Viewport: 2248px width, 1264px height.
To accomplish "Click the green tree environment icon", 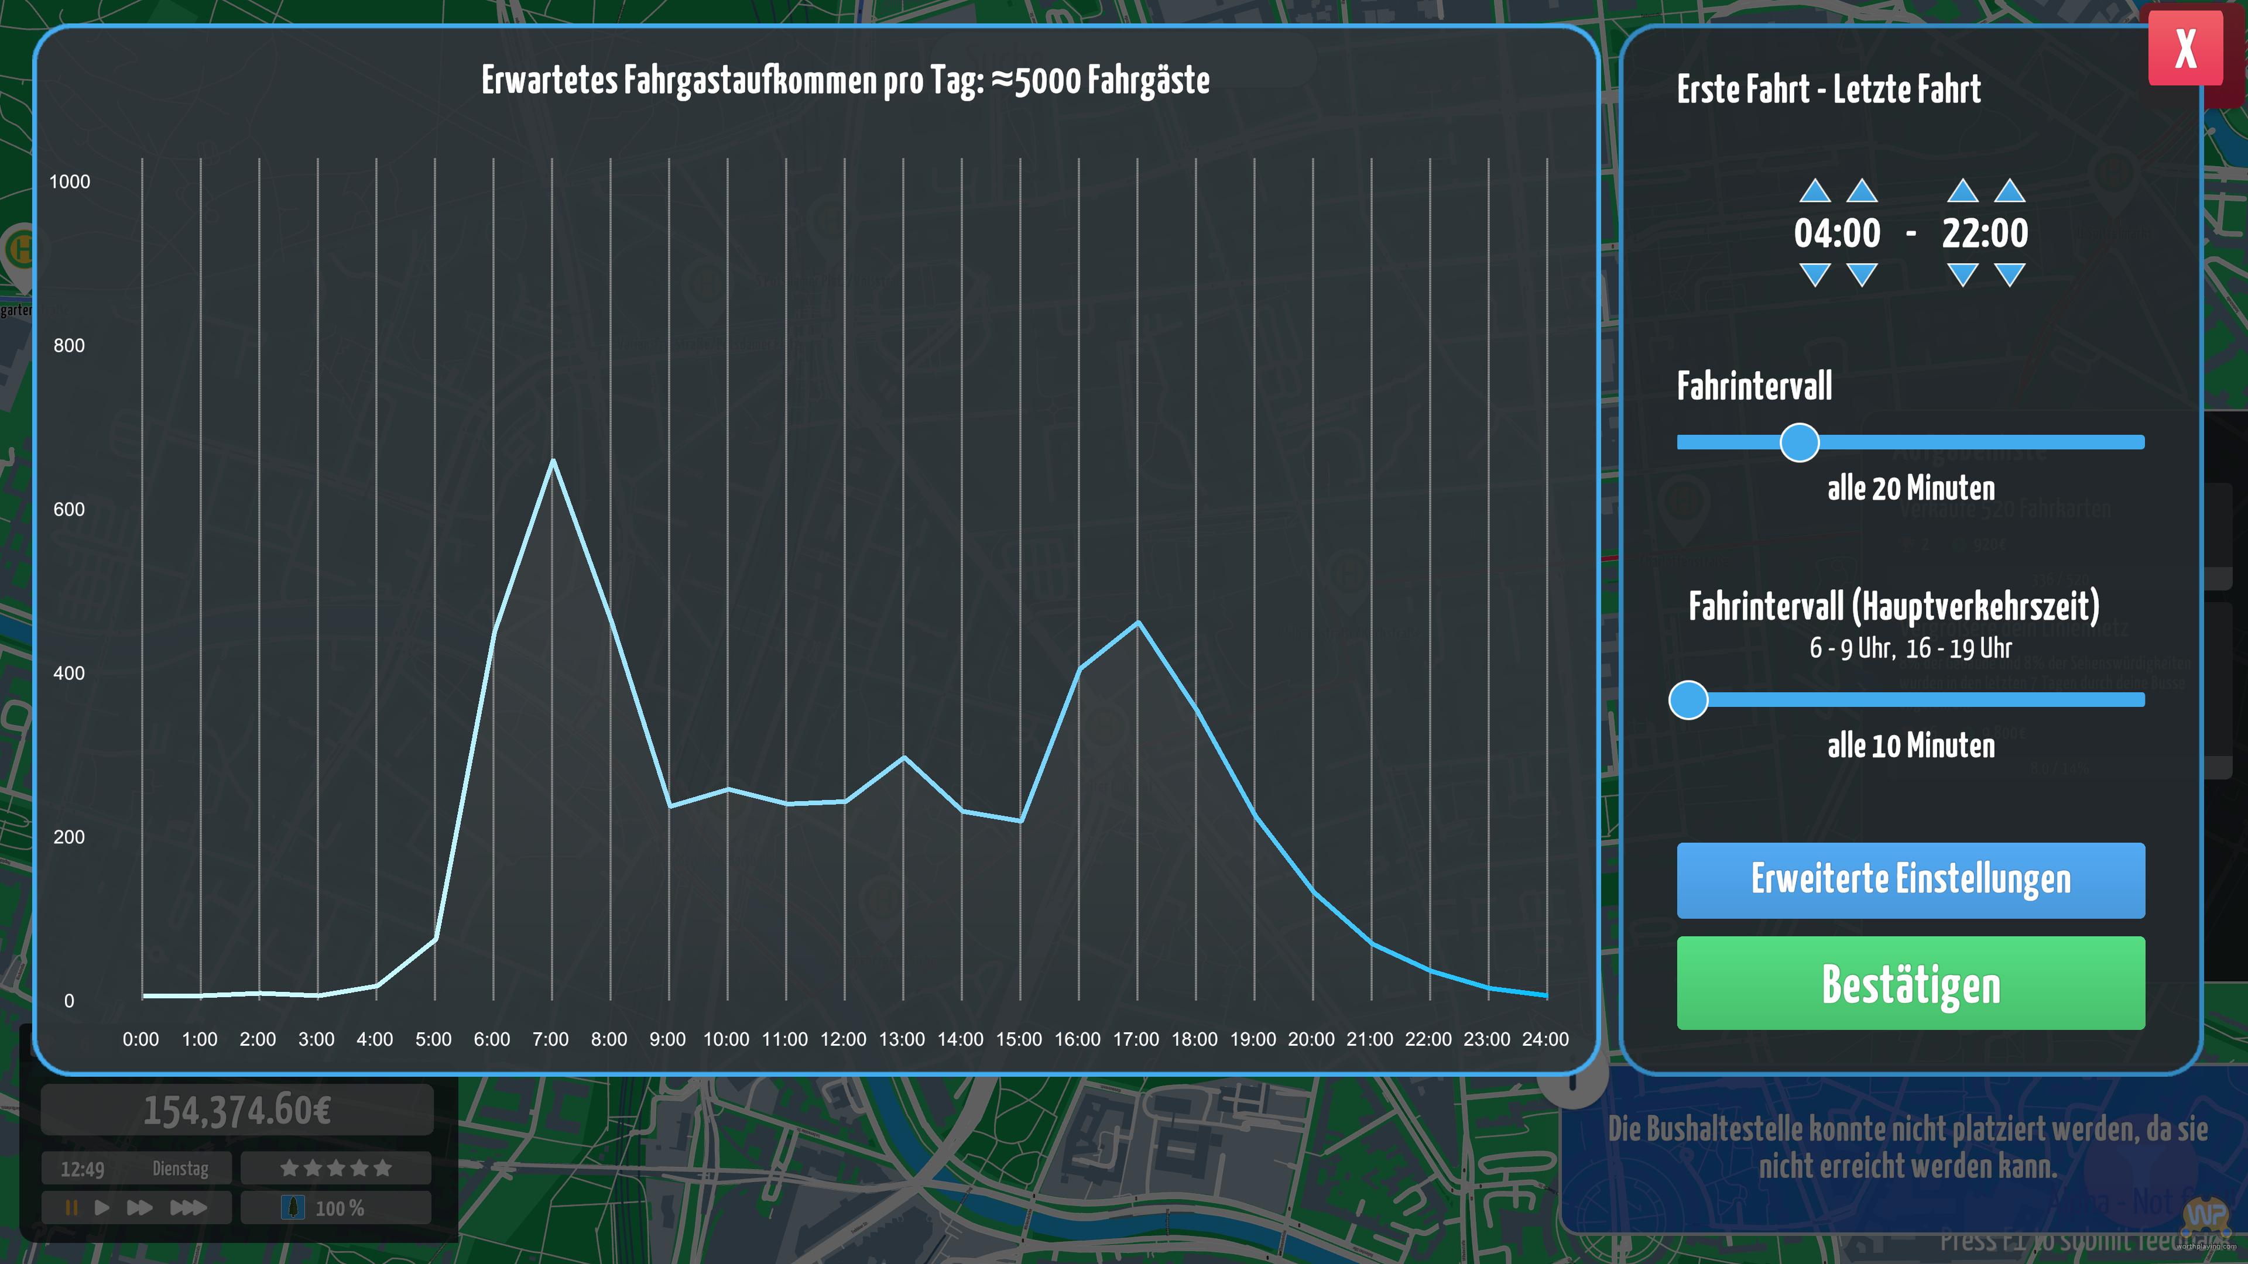I will click(x=293, y=1207).
